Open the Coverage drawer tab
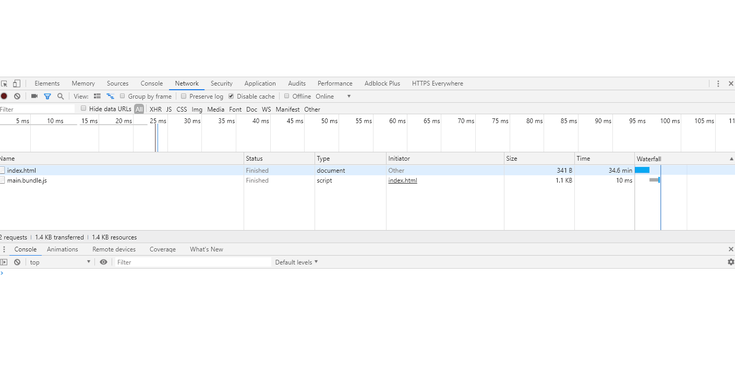This screenshot has width=735, height=373. click(x=163, y=249)
